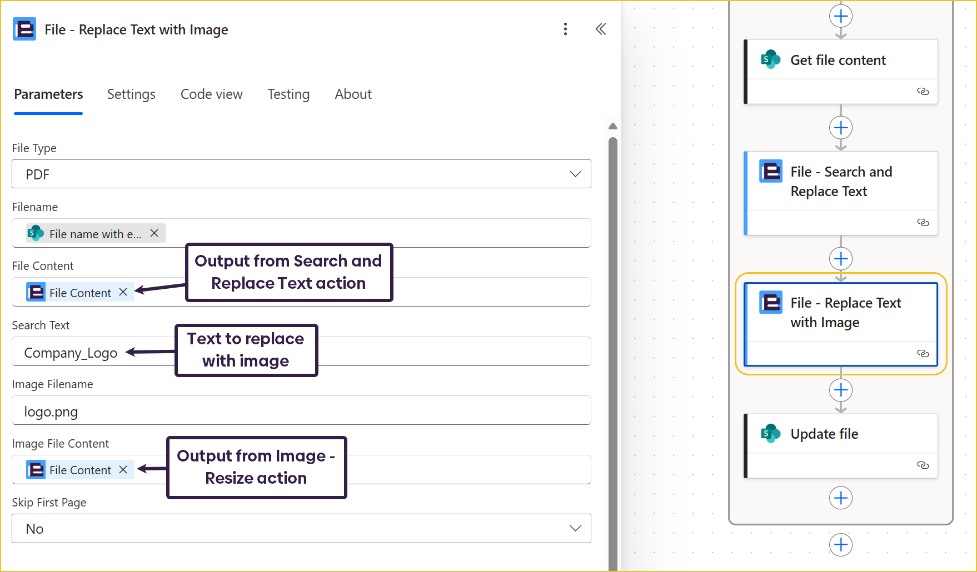Open the Code view tab
The height and width of the screenshot is (572, 977).
(x=211, y=94)
